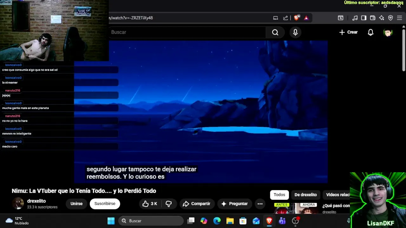Click the video player to pause
The image size is (406, 228).
[x=201, y=112]
